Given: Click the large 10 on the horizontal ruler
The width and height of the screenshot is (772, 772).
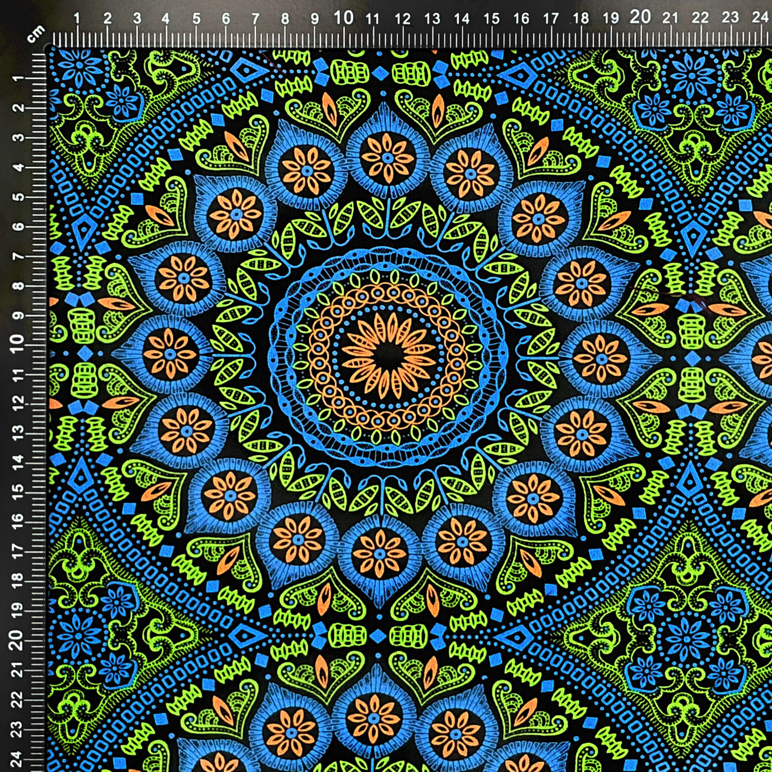Looking at the screenshot, I should click(344, 18).
